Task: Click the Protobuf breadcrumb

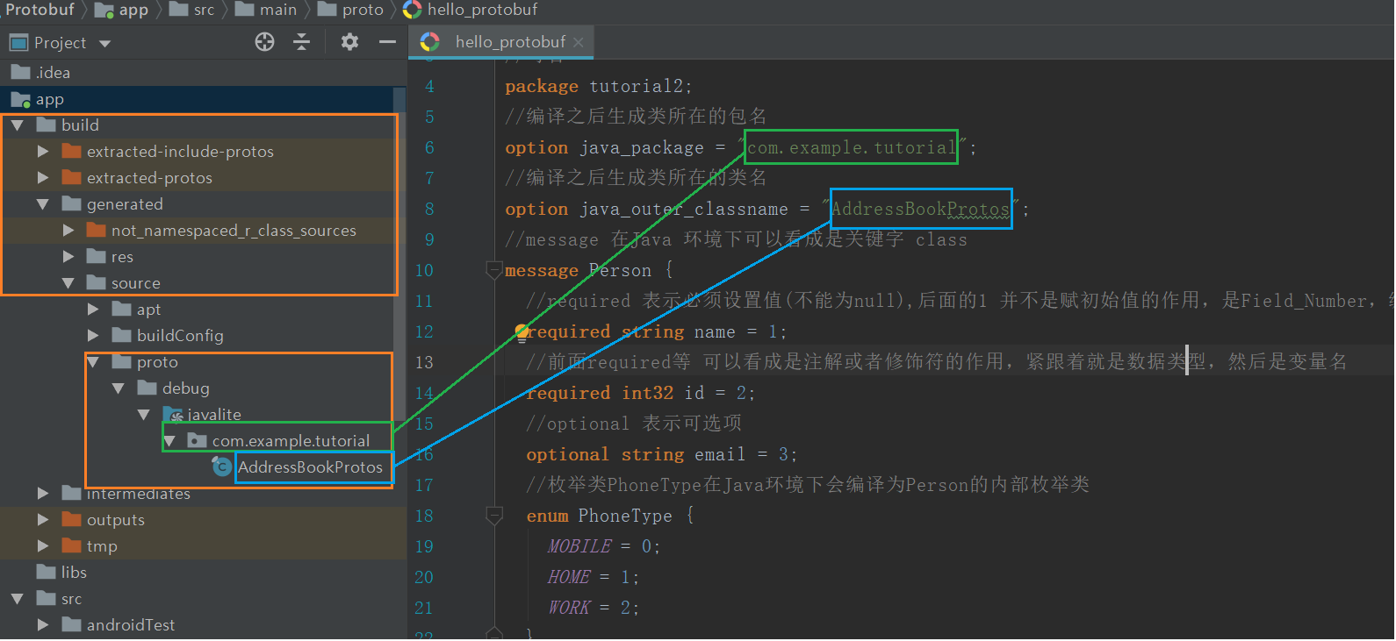Action: 40,10
